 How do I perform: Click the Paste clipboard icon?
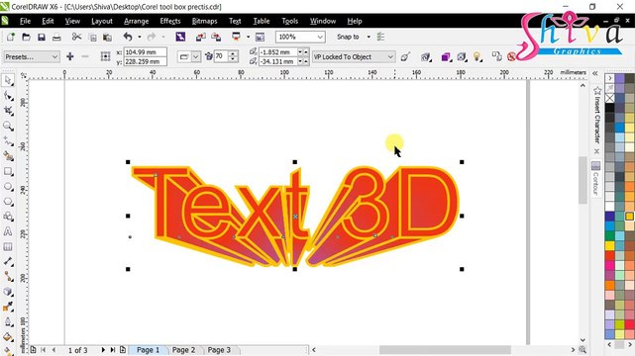tap(107, 38)
